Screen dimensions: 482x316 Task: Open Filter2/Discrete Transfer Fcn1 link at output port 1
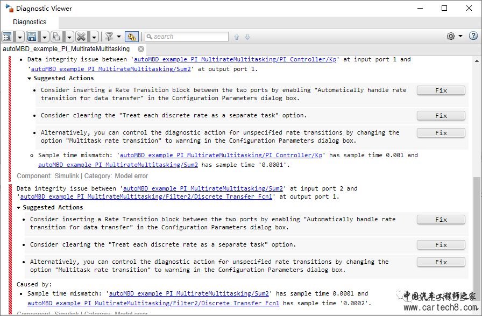146,196
